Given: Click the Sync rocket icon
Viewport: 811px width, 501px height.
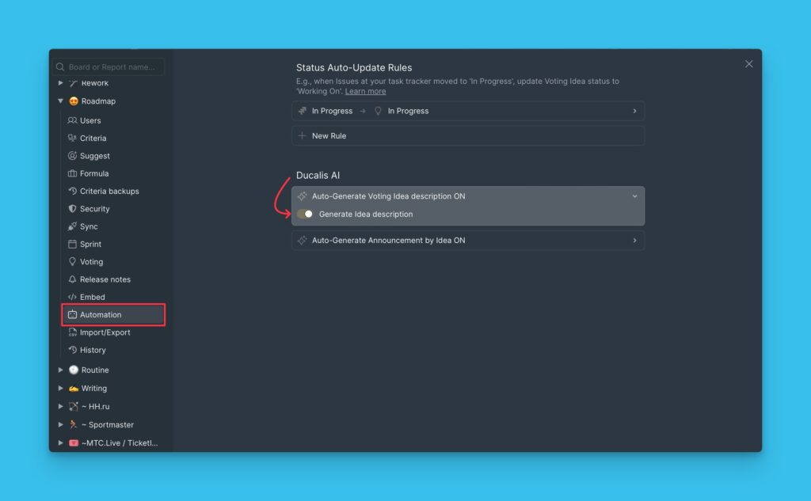Looking at the screenshot, I should coord(72,226).
